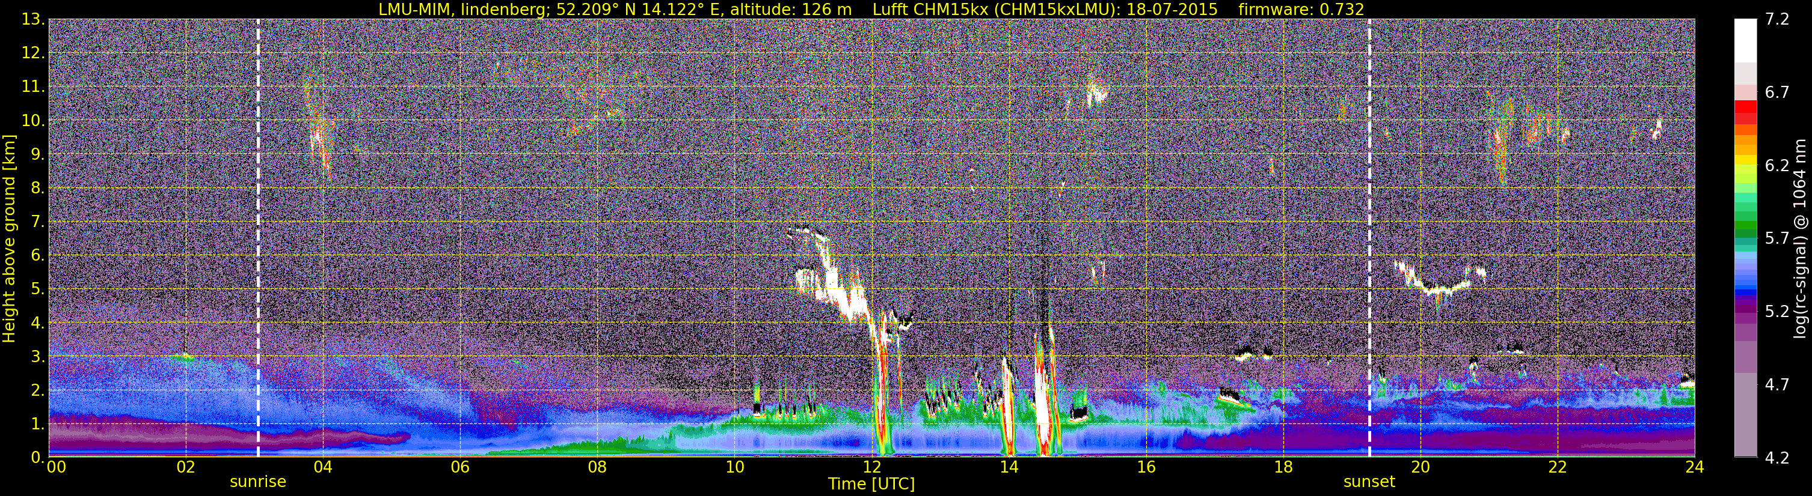
Task: Click the time axis tick label 08
Action: (x=597, y=467)
